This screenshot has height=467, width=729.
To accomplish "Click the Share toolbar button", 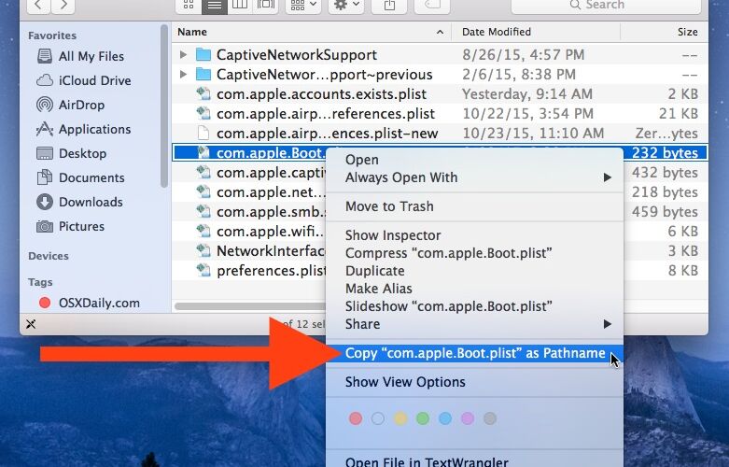I will coord(389,5).
